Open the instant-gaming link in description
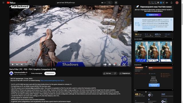The image size is (183, 103). click(x=53, y=80)
